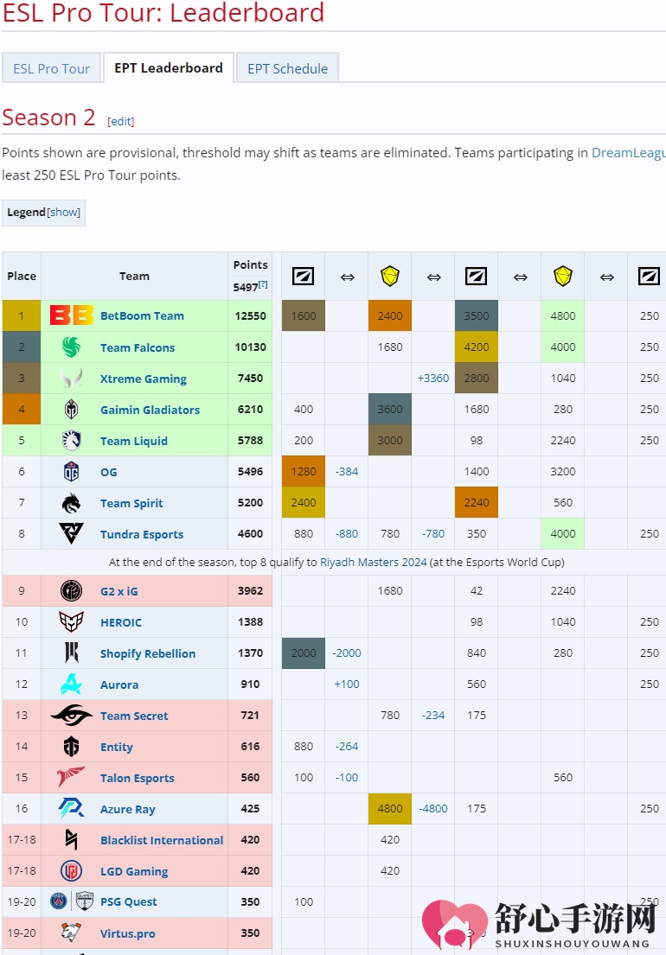Screen dimensions: 666x955
Task: Click the second yellow ESL One column icon
Action: coord(563,276)
